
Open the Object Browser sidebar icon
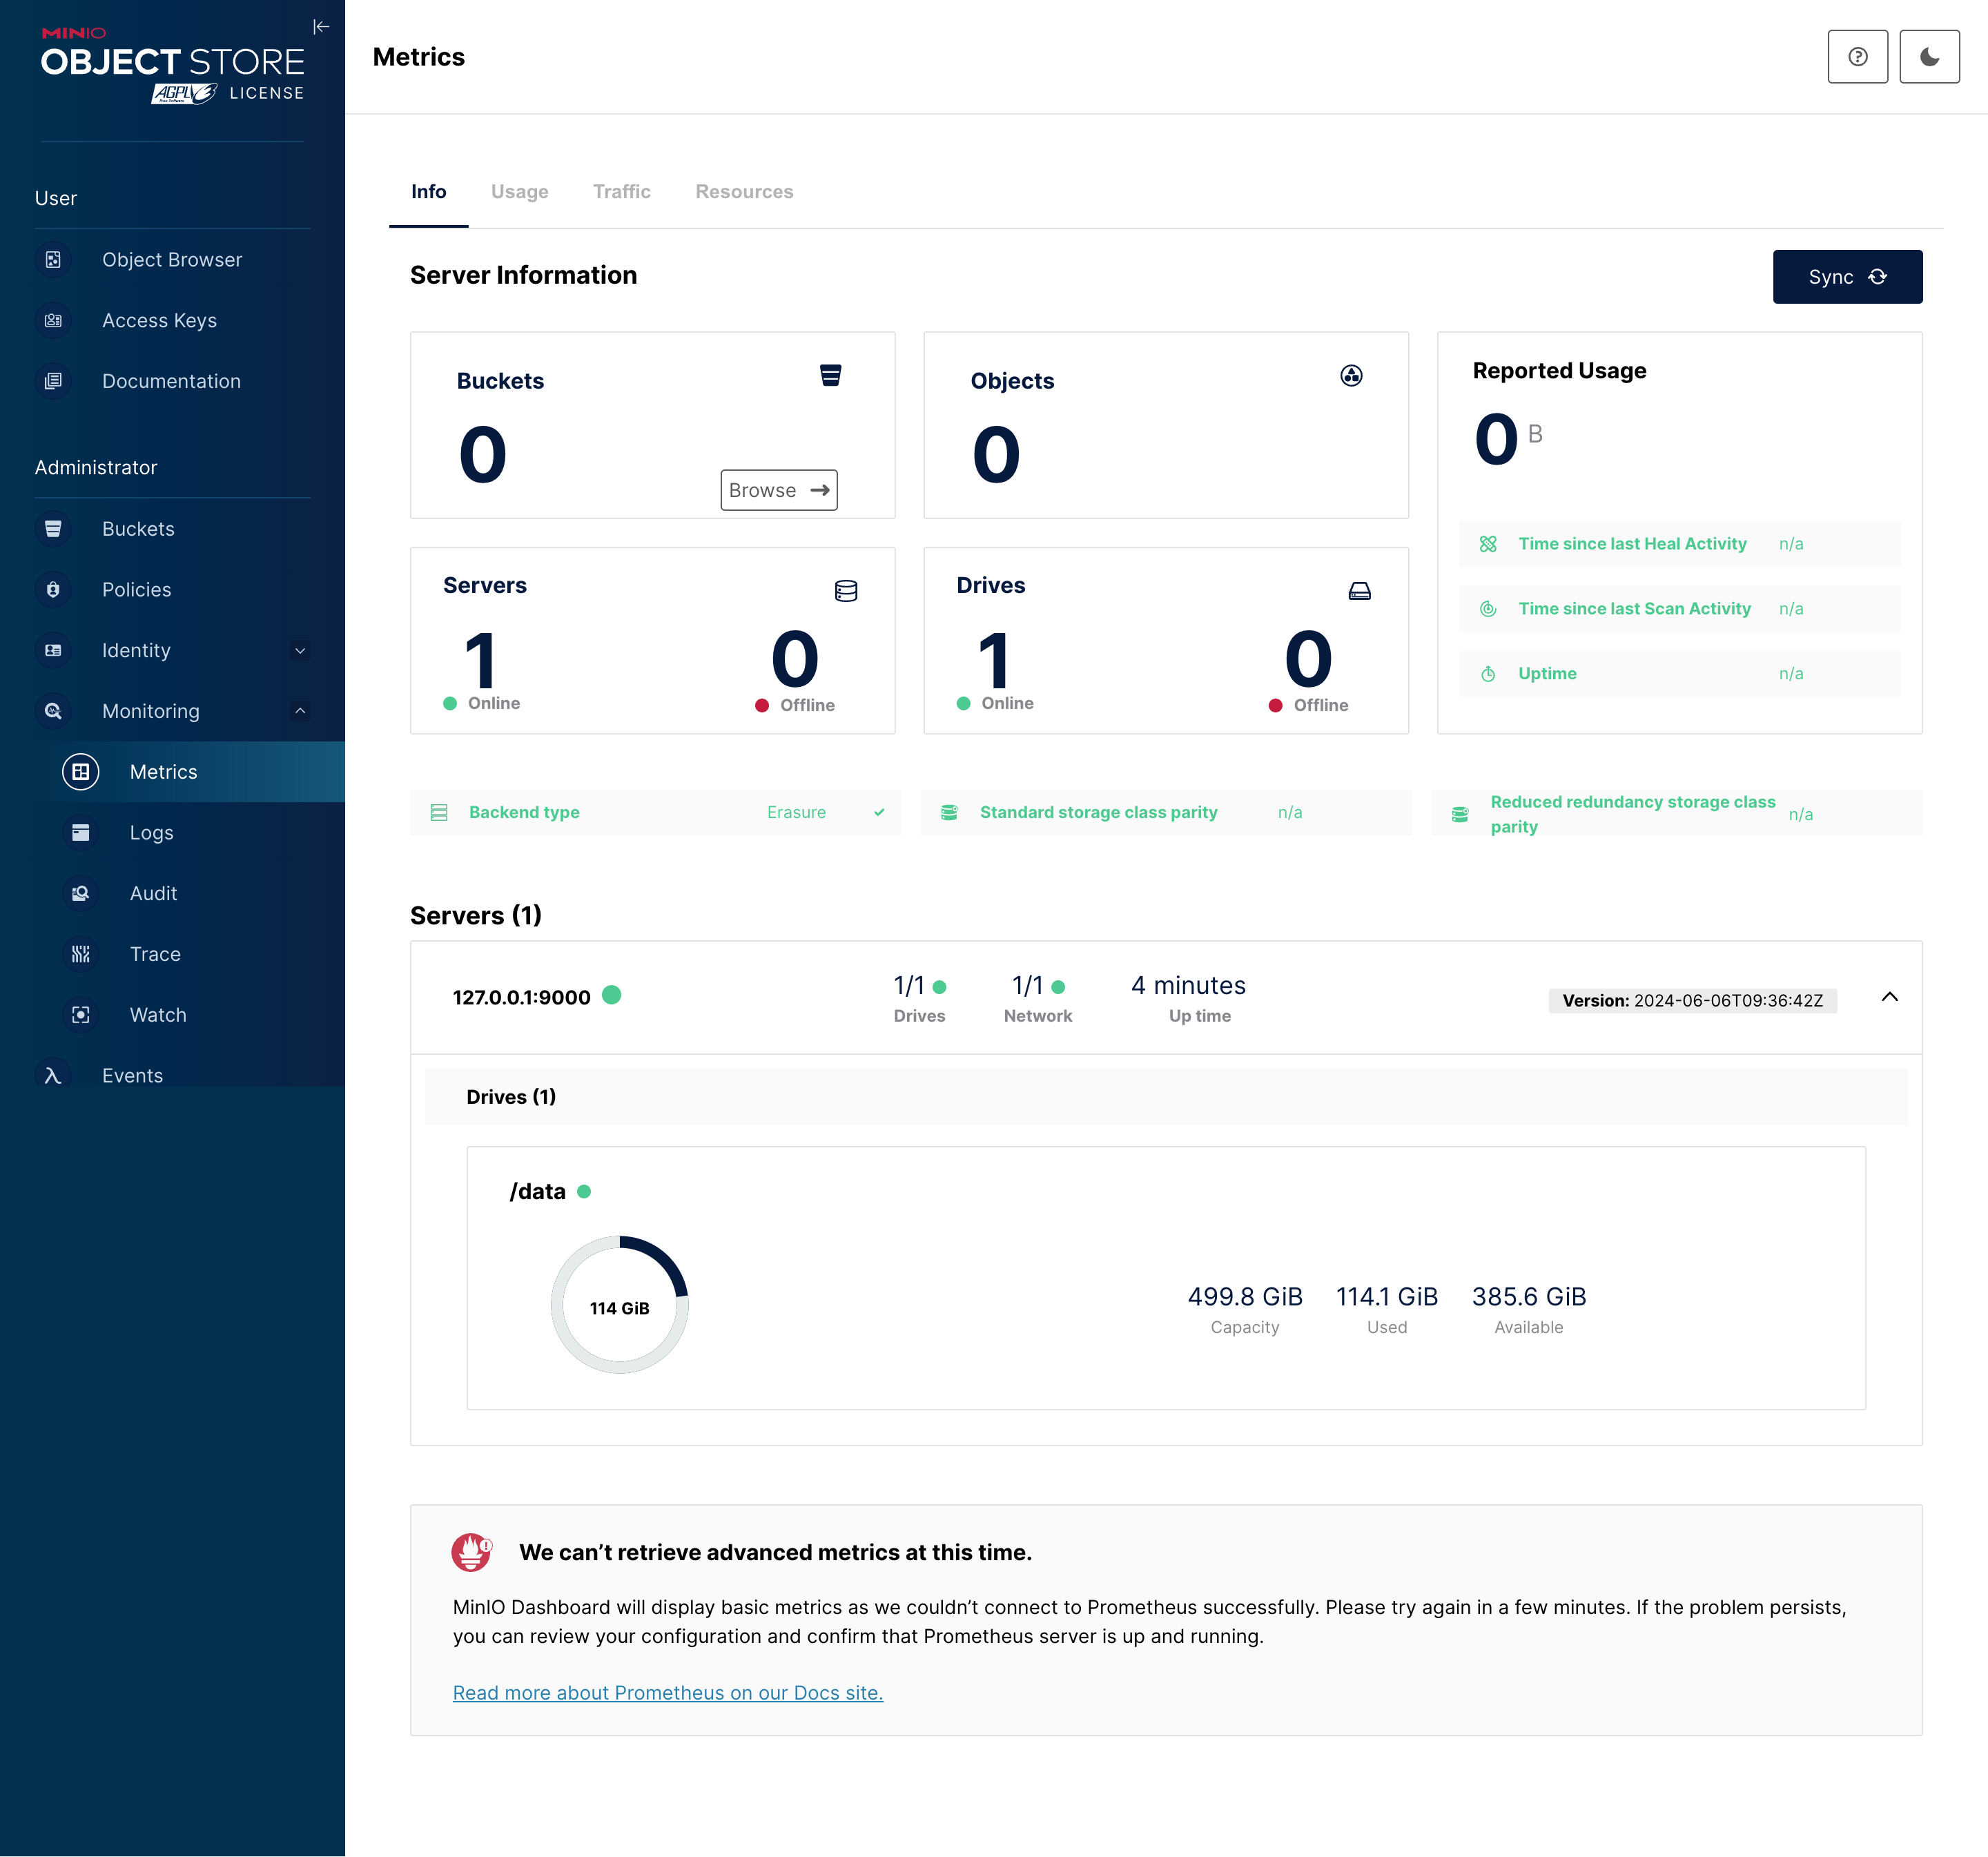pyautogui.click(x=53, y=260)
